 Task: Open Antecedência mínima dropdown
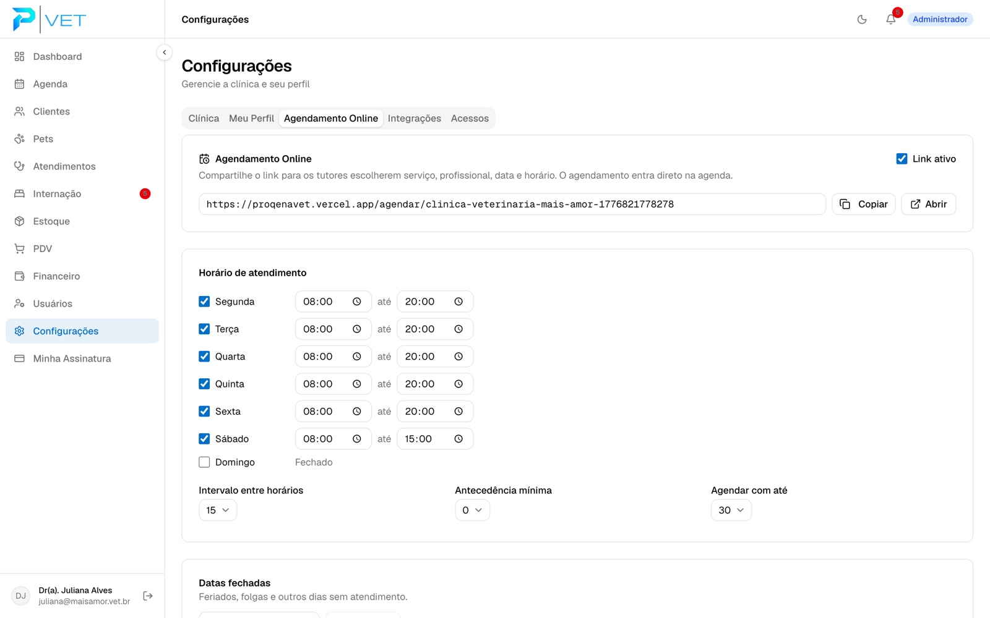click(x=472, y=510)
